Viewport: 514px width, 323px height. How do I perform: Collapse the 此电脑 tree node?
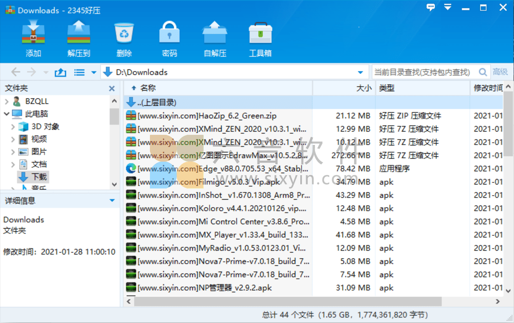pyautogui.click(x=7, y=113)
